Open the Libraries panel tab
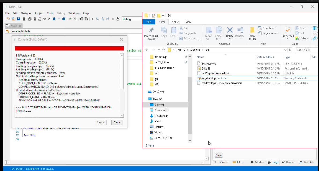Viewport: 319px width, 171px height. pos(221,162)
